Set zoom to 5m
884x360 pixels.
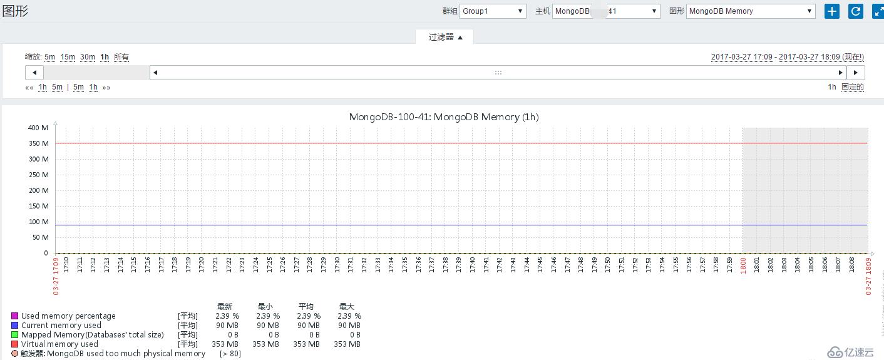[49, 57]
